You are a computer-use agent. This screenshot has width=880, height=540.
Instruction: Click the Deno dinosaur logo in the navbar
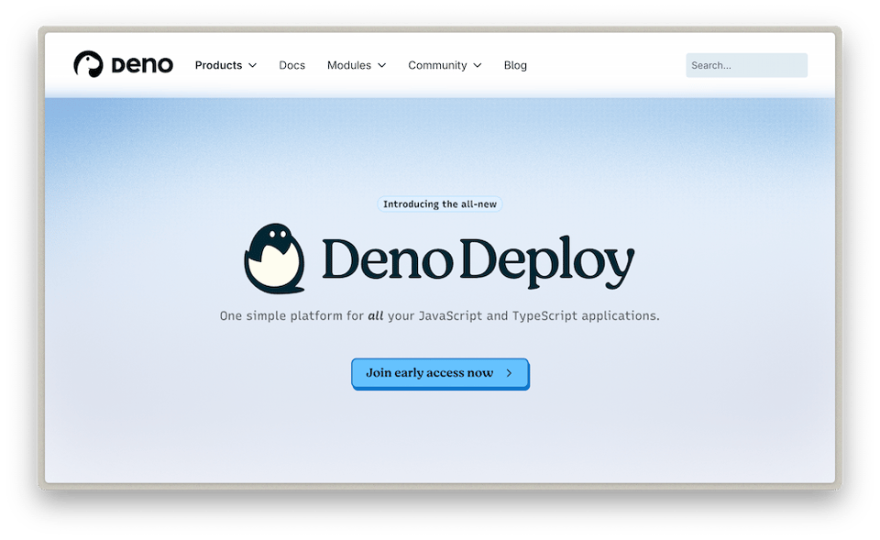click(88, 64)
